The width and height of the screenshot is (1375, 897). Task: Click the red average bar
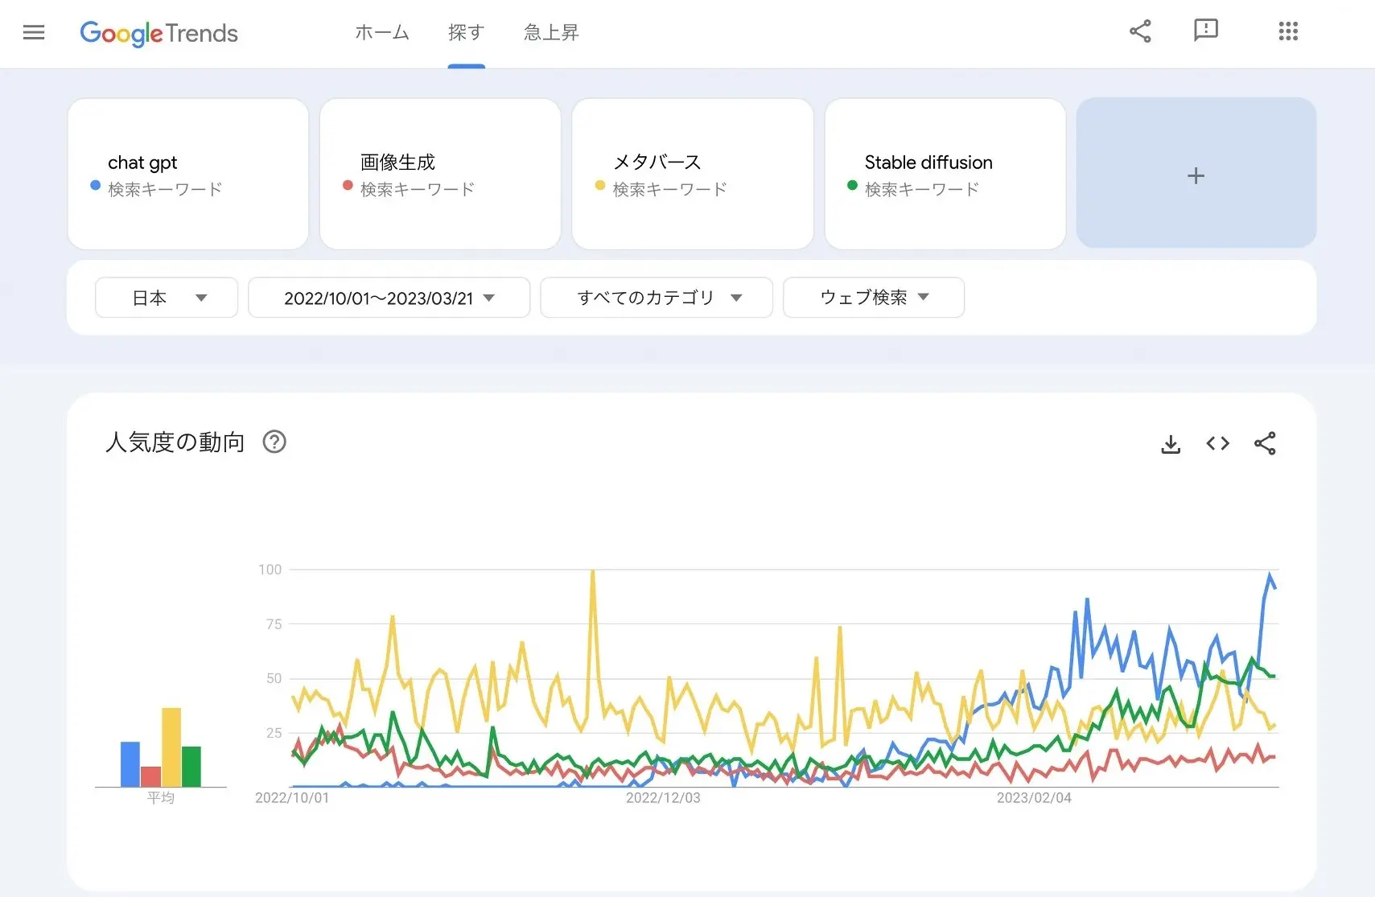click(150, 776)
